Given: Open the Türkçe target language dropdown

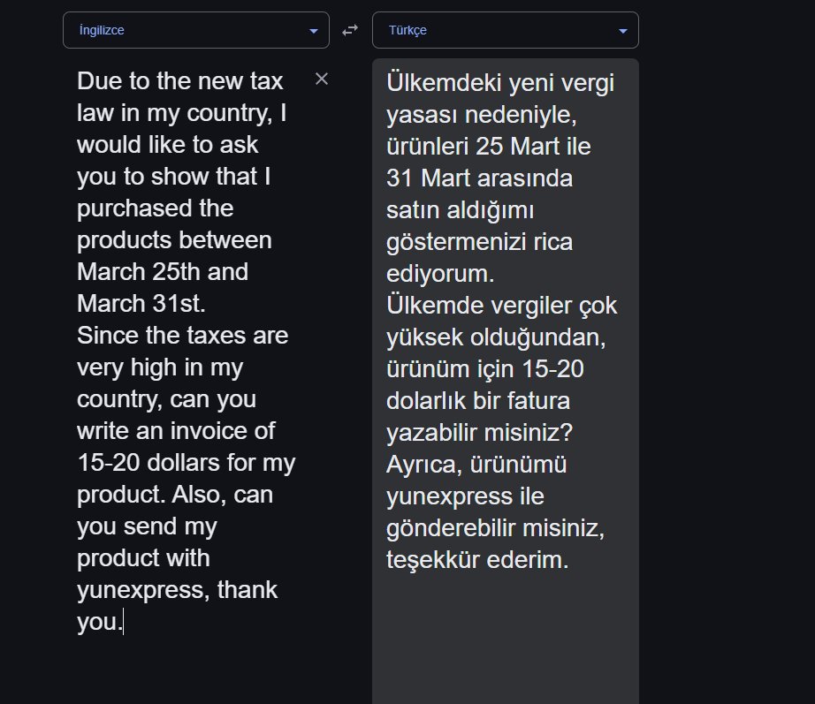Looking at the screenshot, I should pos(505,30).
